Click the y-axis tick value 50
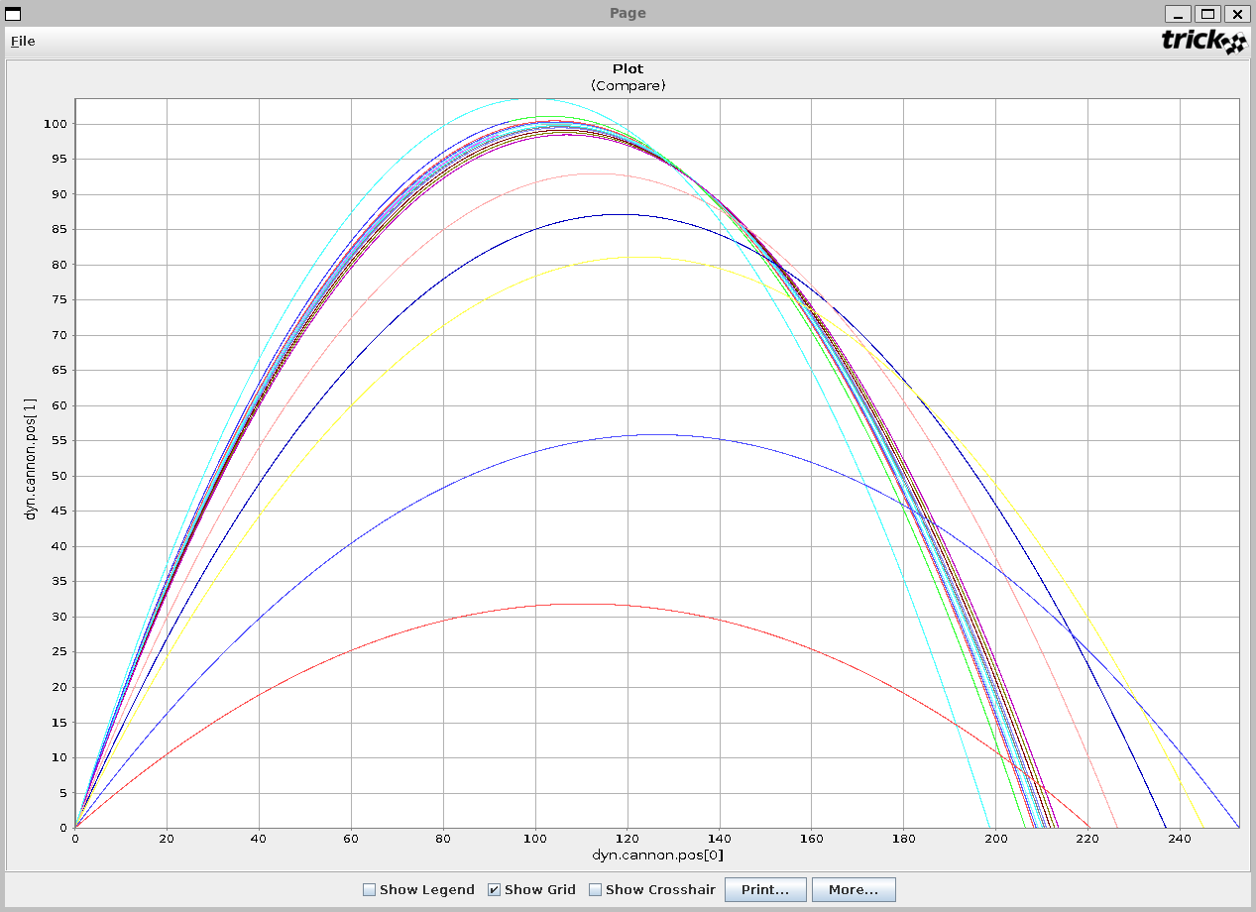The width and height of the screenshot is (1256, 912). (59, 476)
